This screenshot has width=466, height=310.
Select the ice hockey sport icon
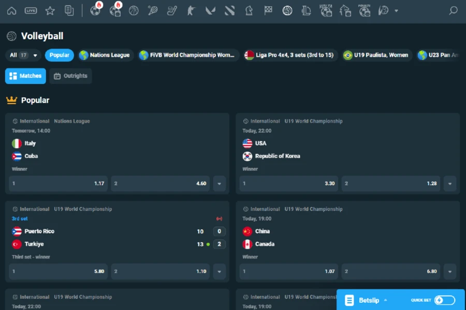point(171,10)
